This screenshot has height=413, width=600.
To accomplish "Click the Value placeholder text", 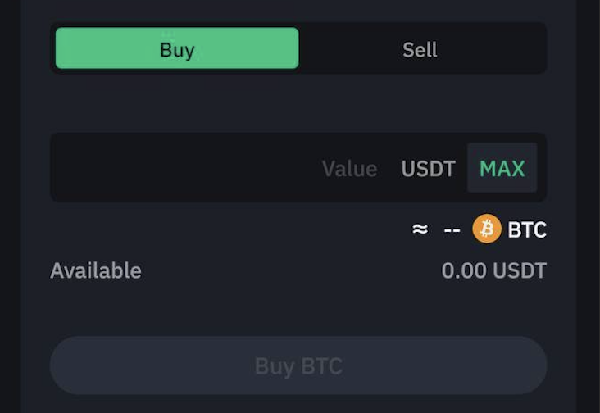I will (350, 169).
